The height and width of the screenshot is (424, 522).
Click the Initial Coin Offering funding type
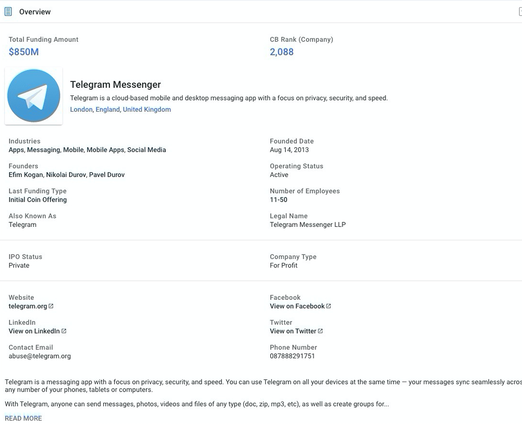(37, 200)
